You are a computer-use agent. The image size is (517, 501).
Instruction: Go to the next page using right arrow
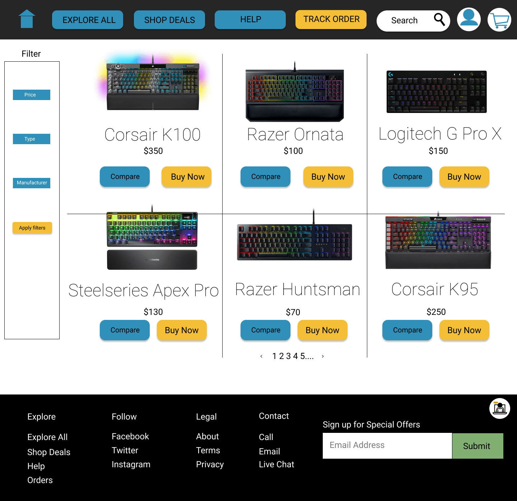(322, 356)
